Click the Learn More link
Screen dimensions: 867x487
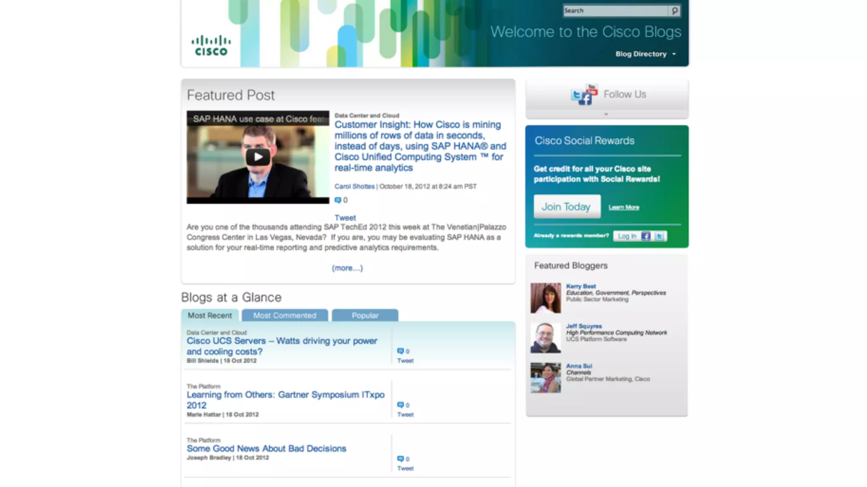(x=624, y=207)
